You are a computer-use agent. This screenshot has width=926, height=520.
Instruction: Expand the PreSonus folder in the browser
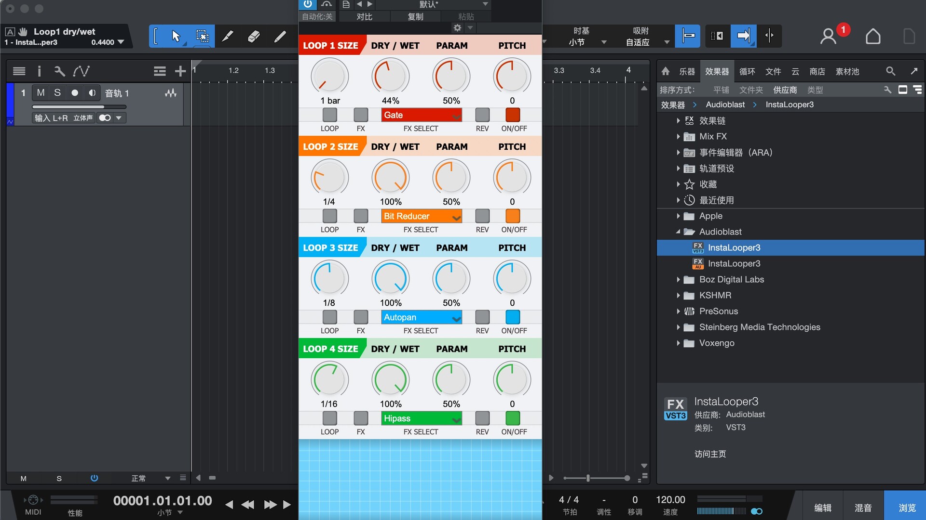coord(678,311)
